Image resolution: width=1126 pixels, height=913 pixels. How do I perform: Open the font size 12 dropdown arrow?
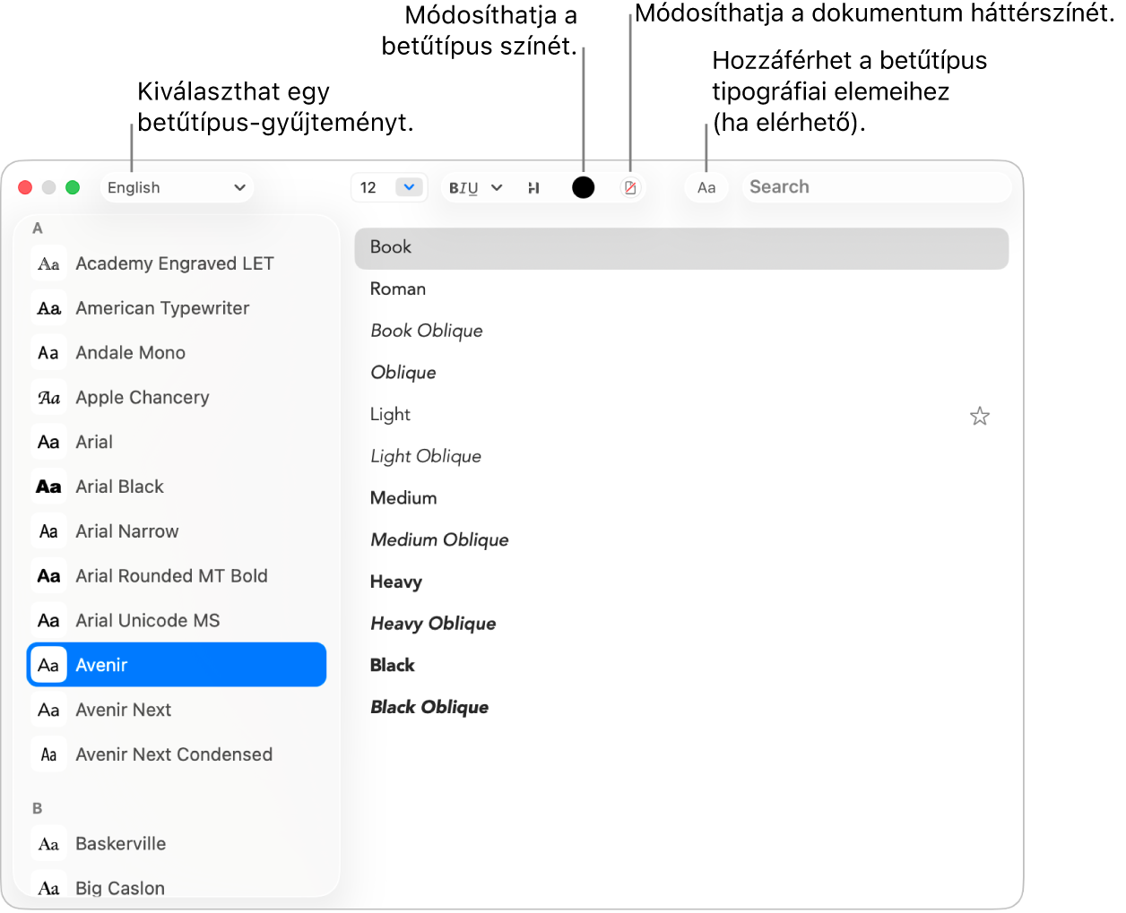click(x=409, y=187)
